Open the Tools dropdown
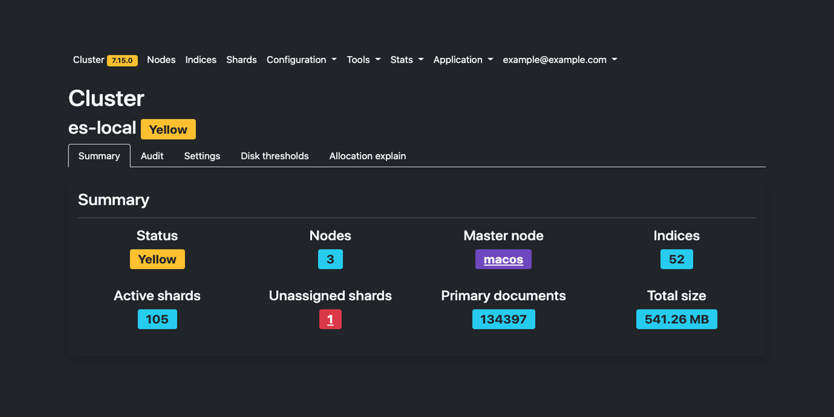Viewport: 834px width, 417px height. pos(363,59)
